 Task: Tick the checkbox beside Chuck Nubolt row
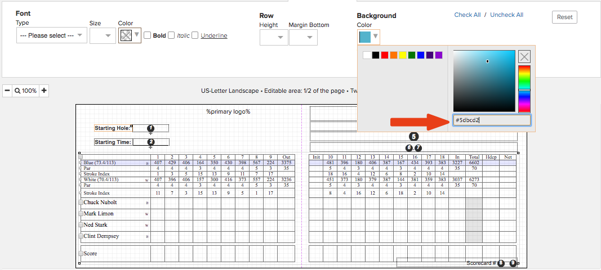pos(81,202)
